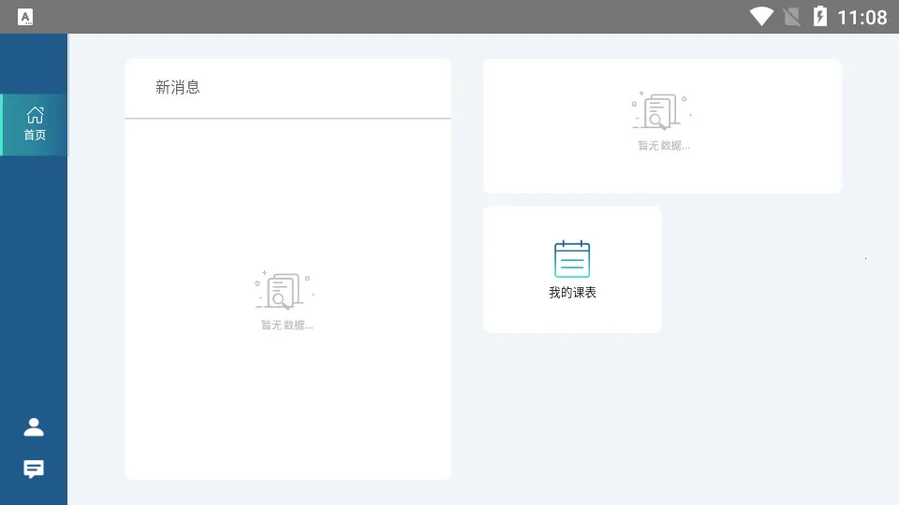Tap the battery charging icon
Image resolution: width=899 pixels, height=505 pixels.
[820, 17]
